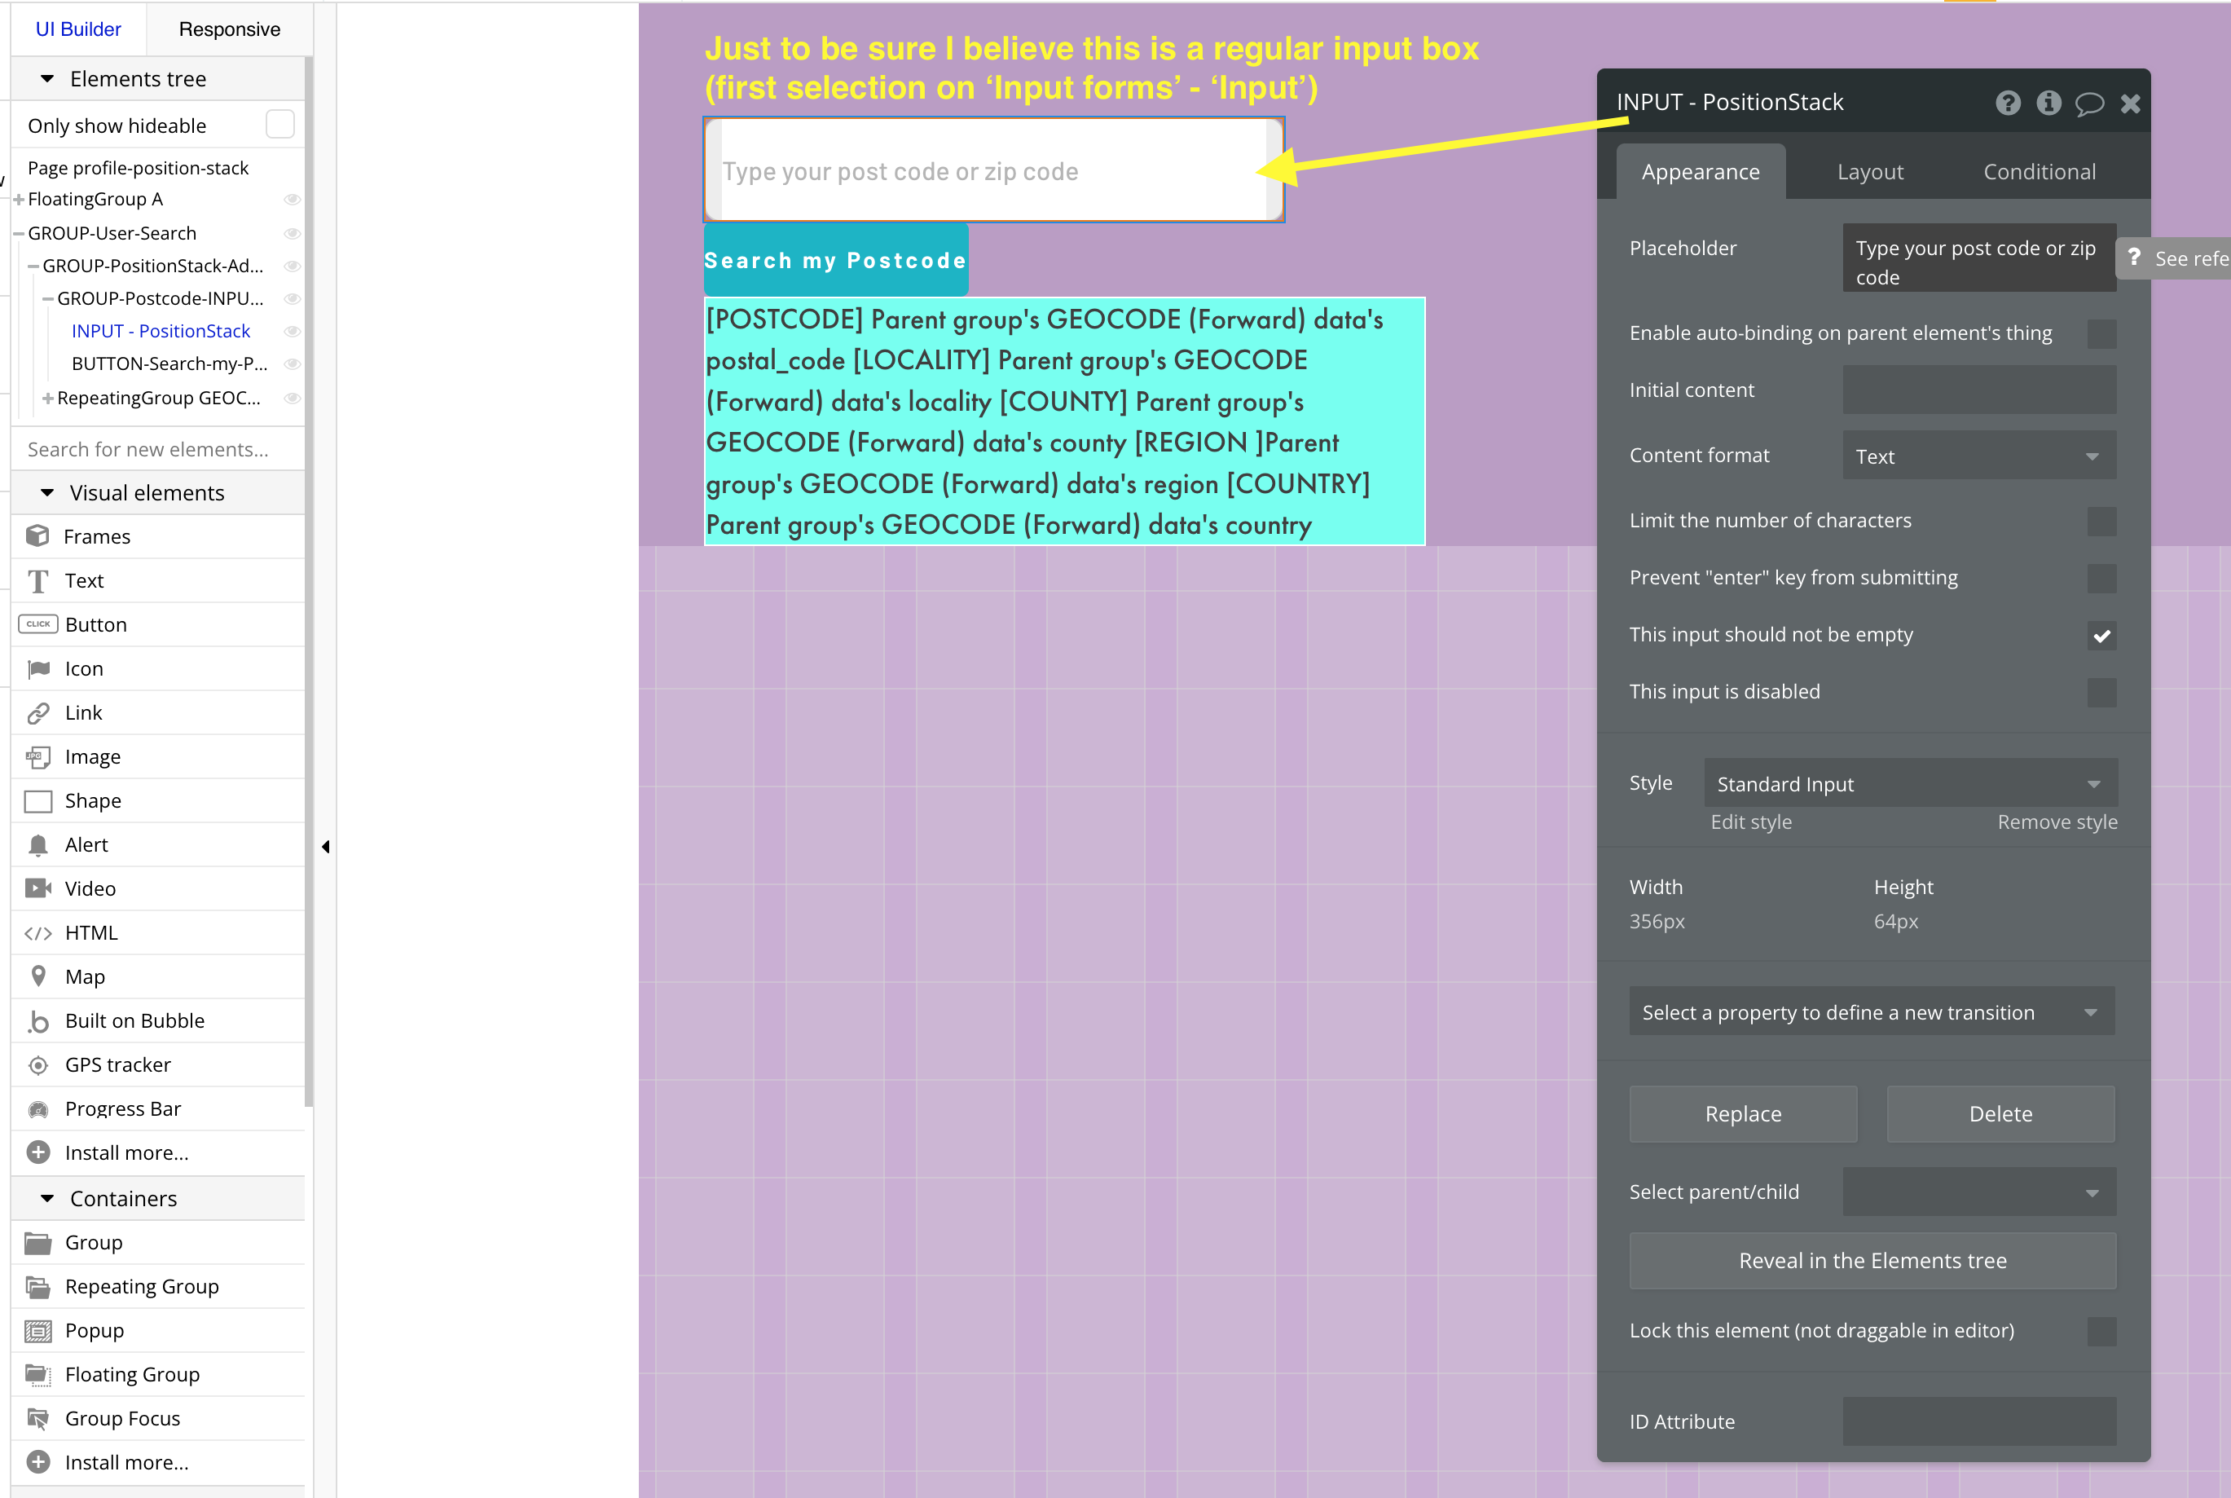Viewport: 2231px width, 1498px height.
Task: Toggle visibility eye for GROUP-User-Search
Action: [293, 233]
